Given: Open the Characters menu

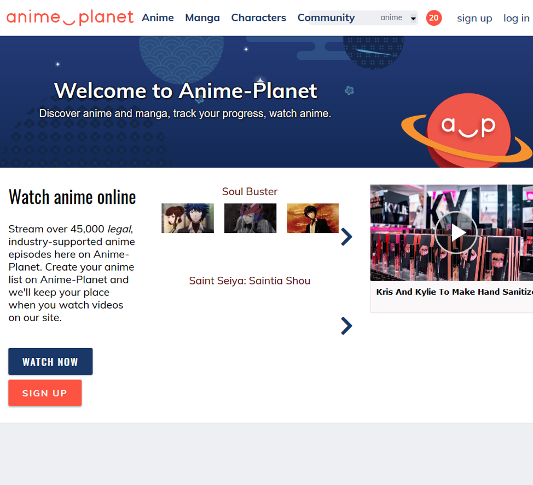Looking at the screenshot, I should pos(258,18).
